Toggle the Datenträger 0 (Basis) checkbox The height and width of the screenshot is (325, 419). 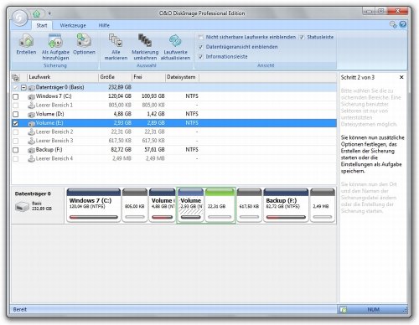[x=16, y=88]
